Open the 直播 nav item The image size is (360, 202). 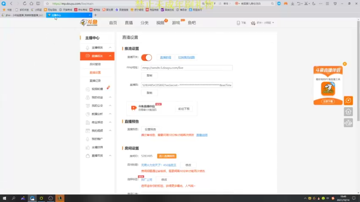click(x=129, y=23)
